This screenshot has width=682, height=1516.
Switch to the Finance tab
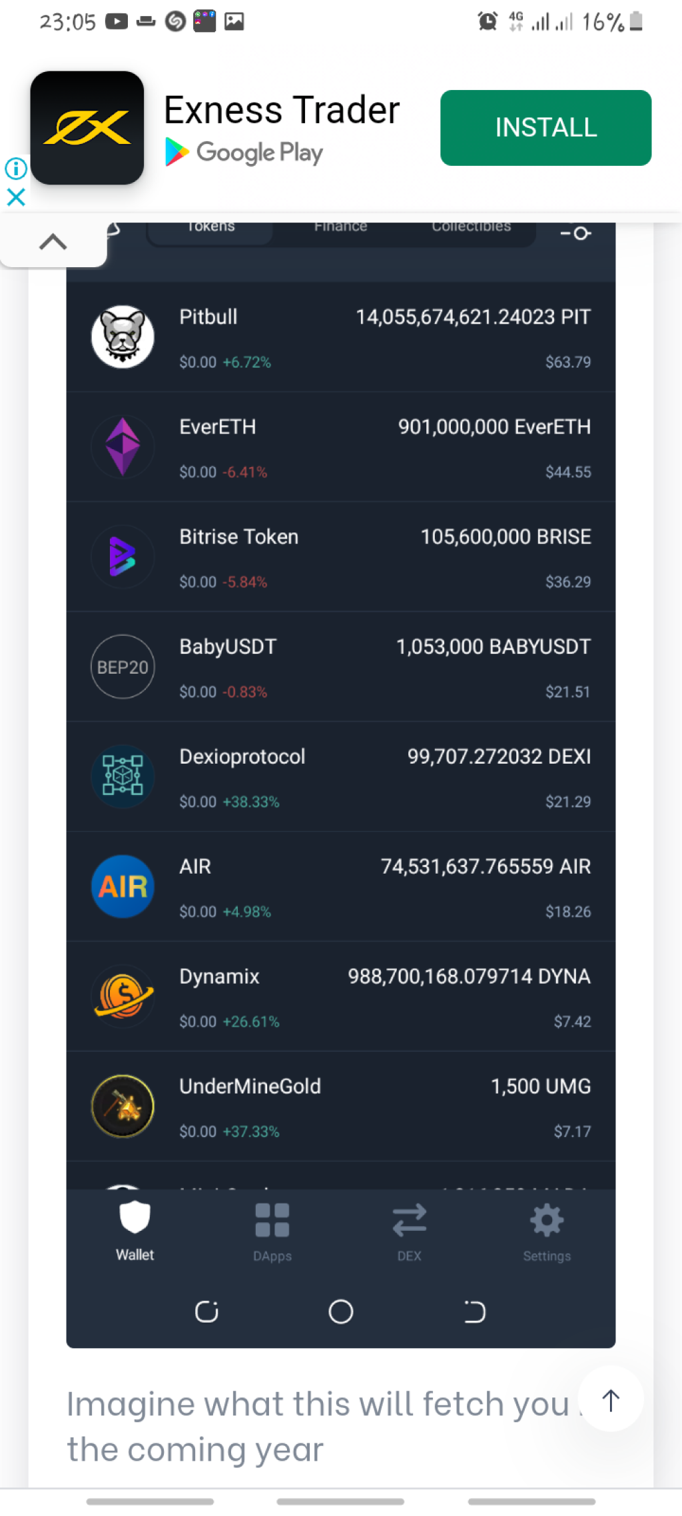point(340,227)
